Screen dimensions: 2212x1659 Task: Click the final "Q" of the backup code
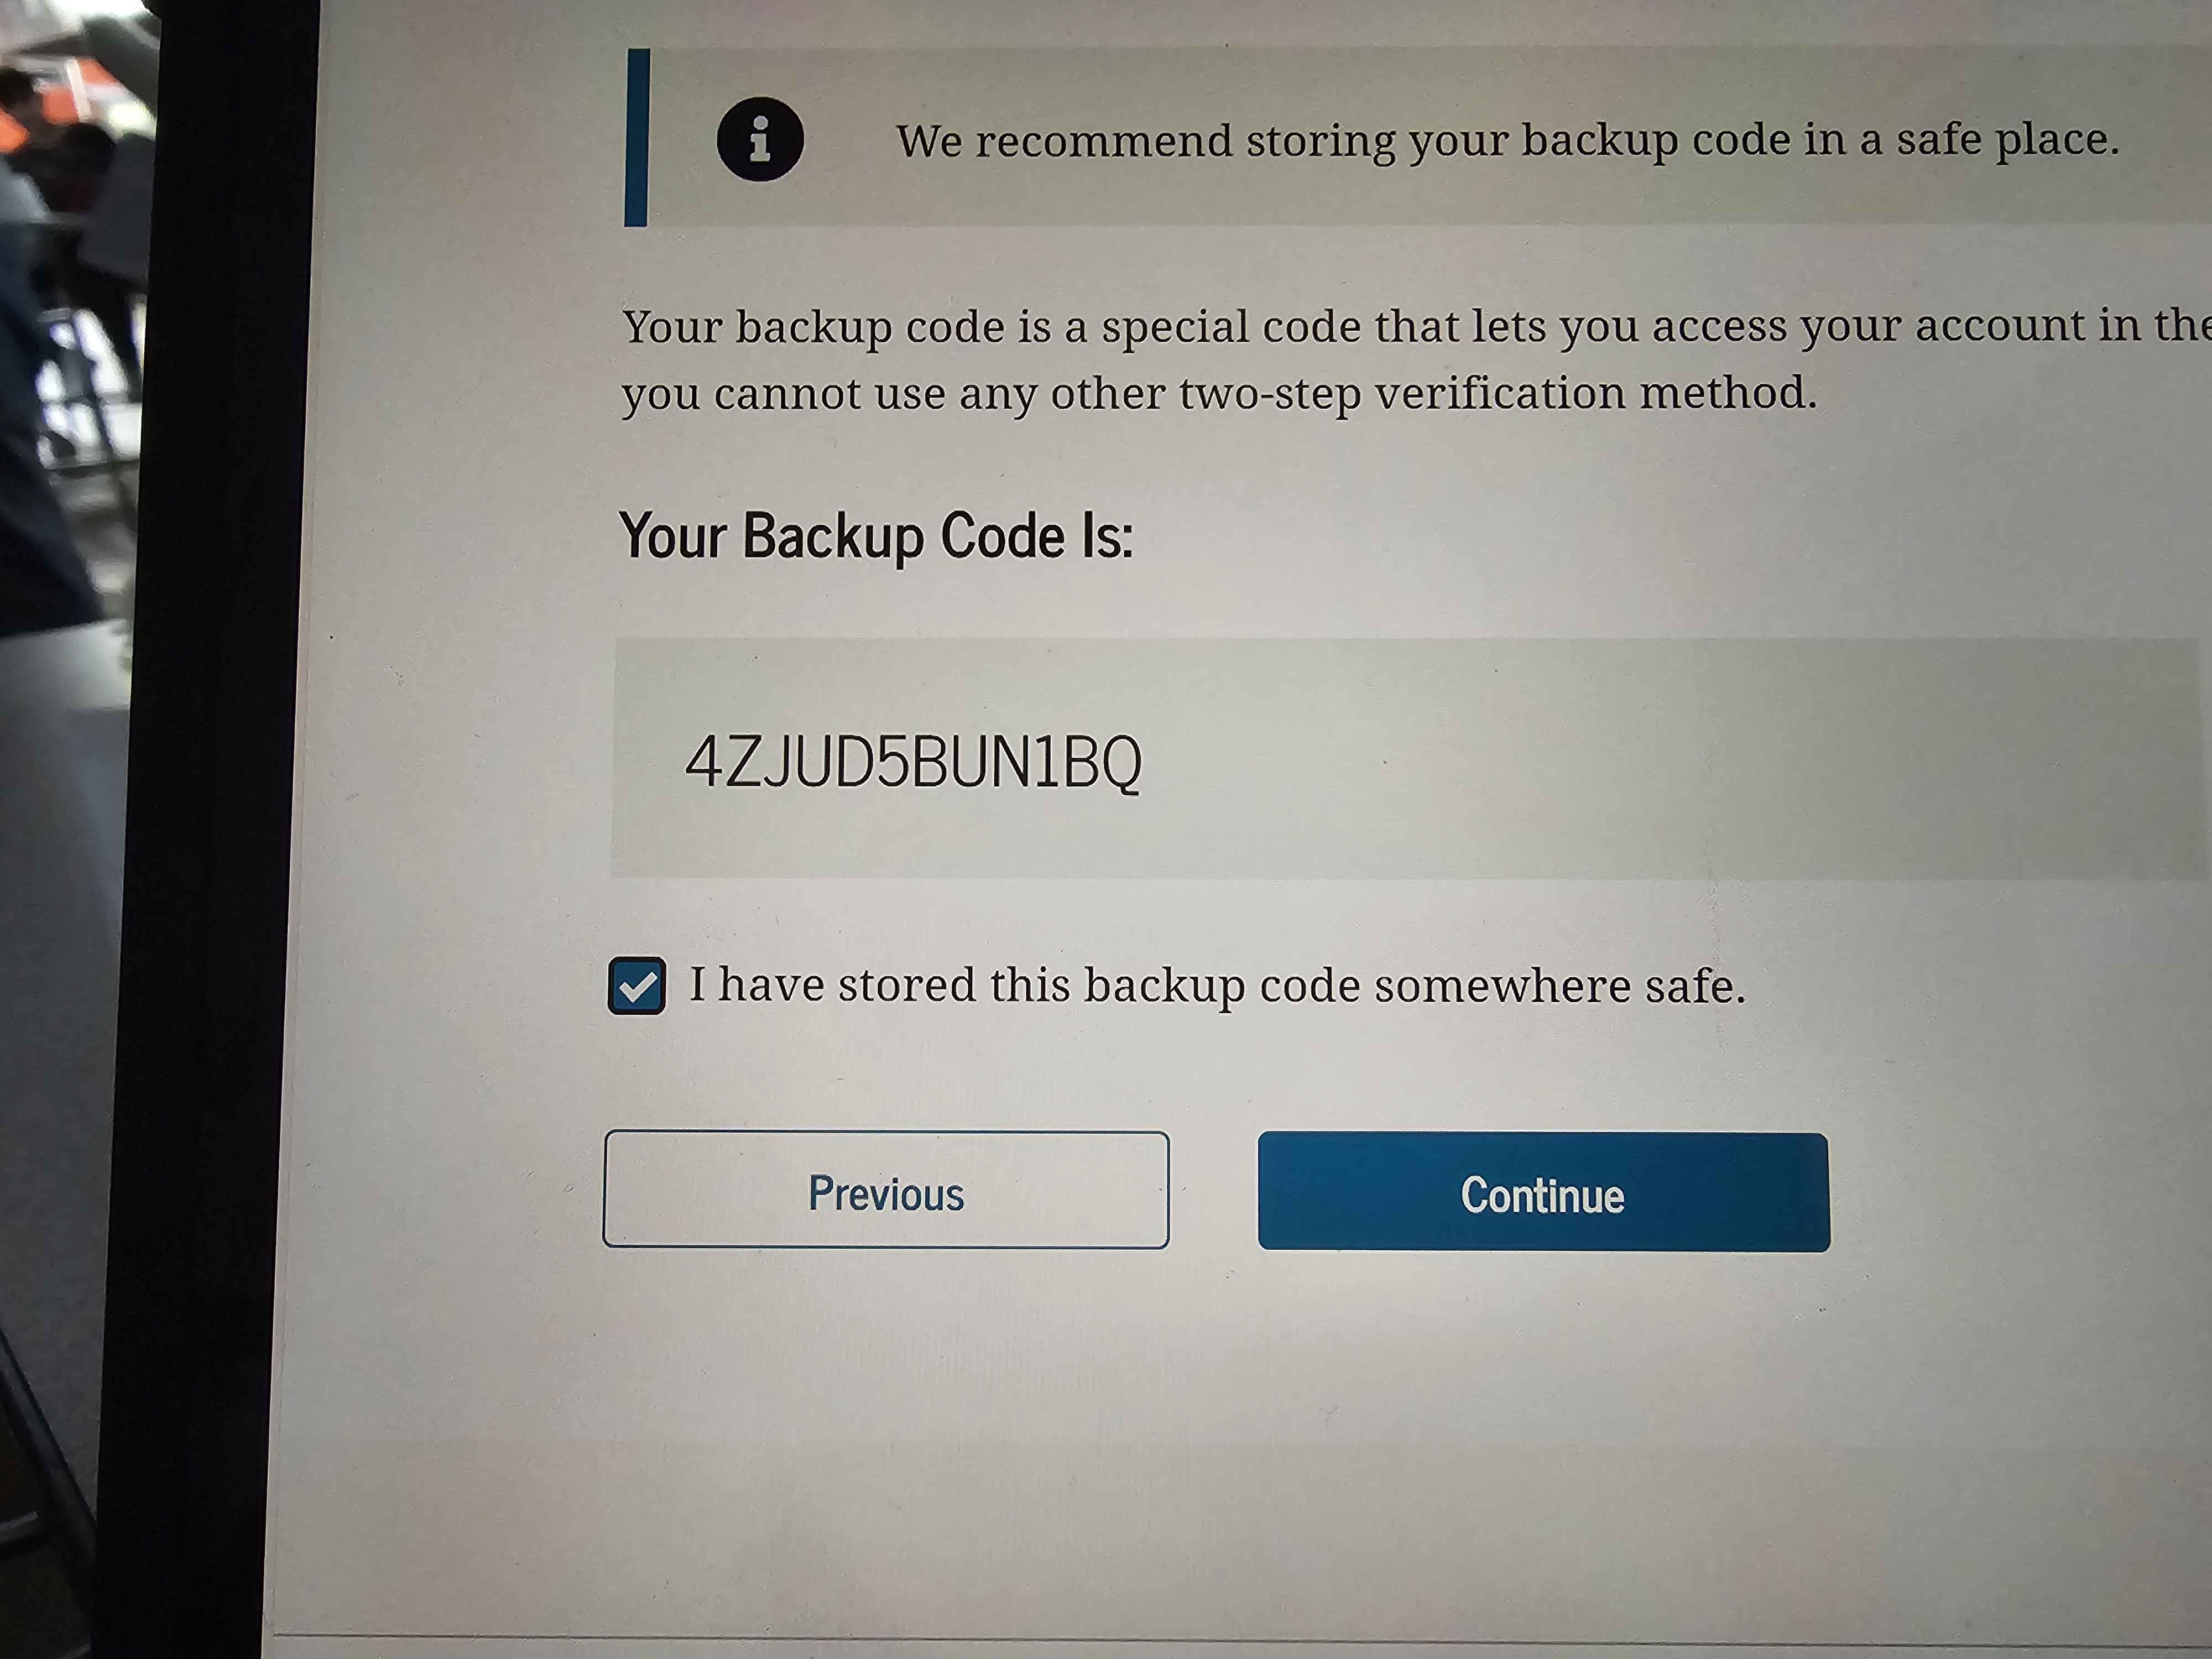[x=1121, y=764]
